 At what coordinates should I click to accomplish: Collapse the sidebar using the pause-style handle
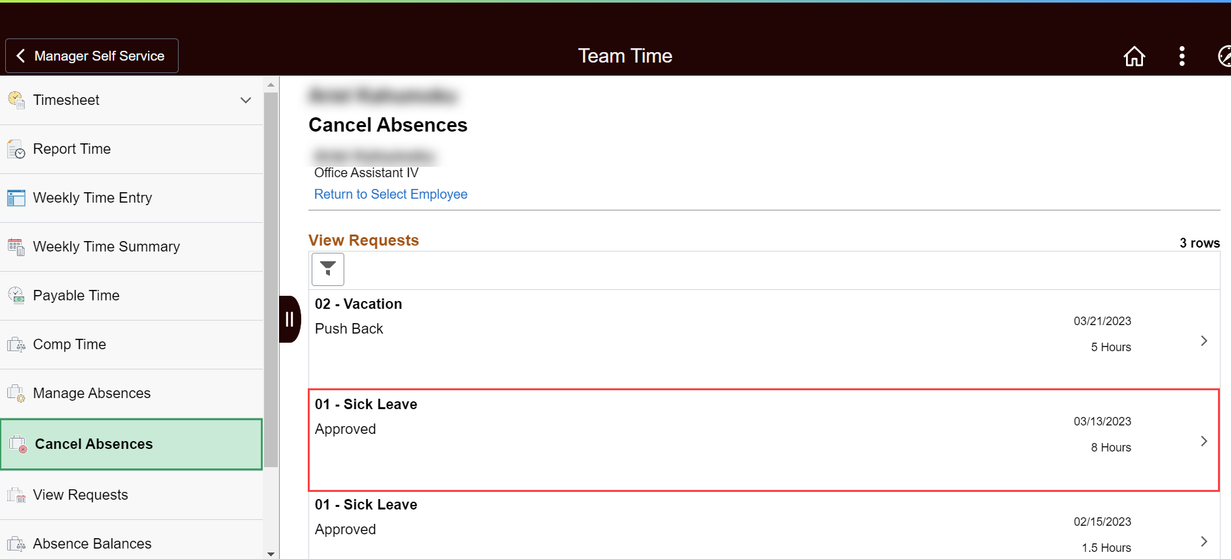(x=289, y=319)
